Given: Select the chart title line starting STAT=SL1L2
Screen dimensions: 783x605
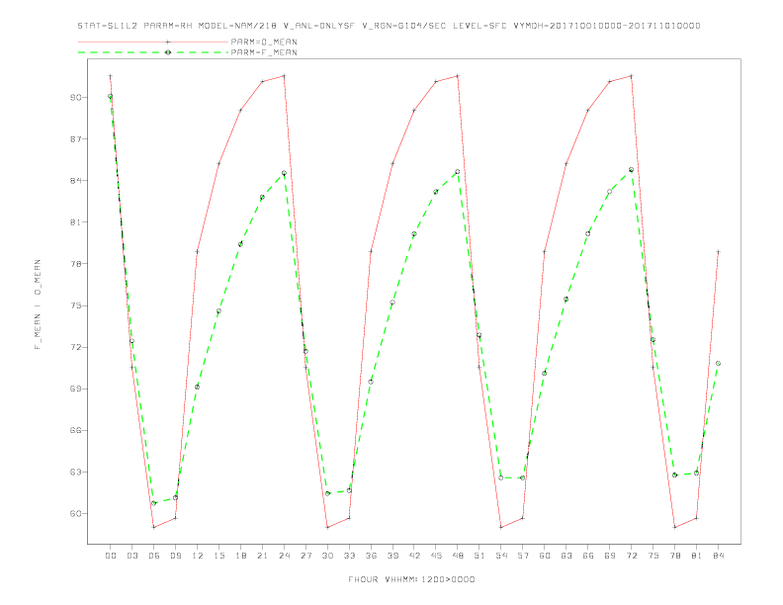Looking at the screenshot, I should pyautogui.click(x=389, y=26).
